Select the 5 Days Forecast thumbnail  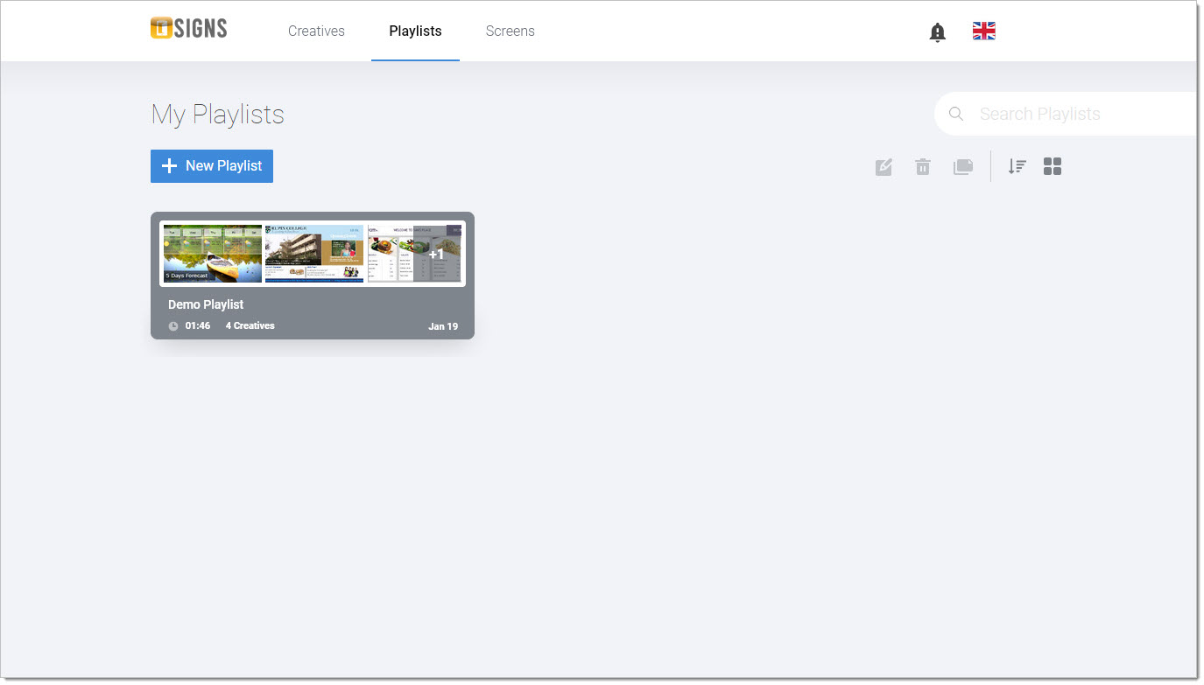pos(213,254)
